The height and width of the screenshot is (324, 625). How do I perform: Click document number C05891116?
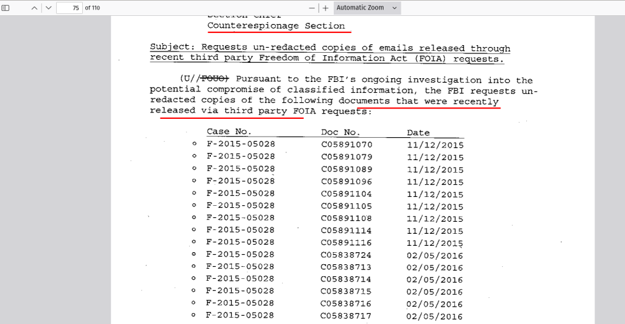click(347, 243)
